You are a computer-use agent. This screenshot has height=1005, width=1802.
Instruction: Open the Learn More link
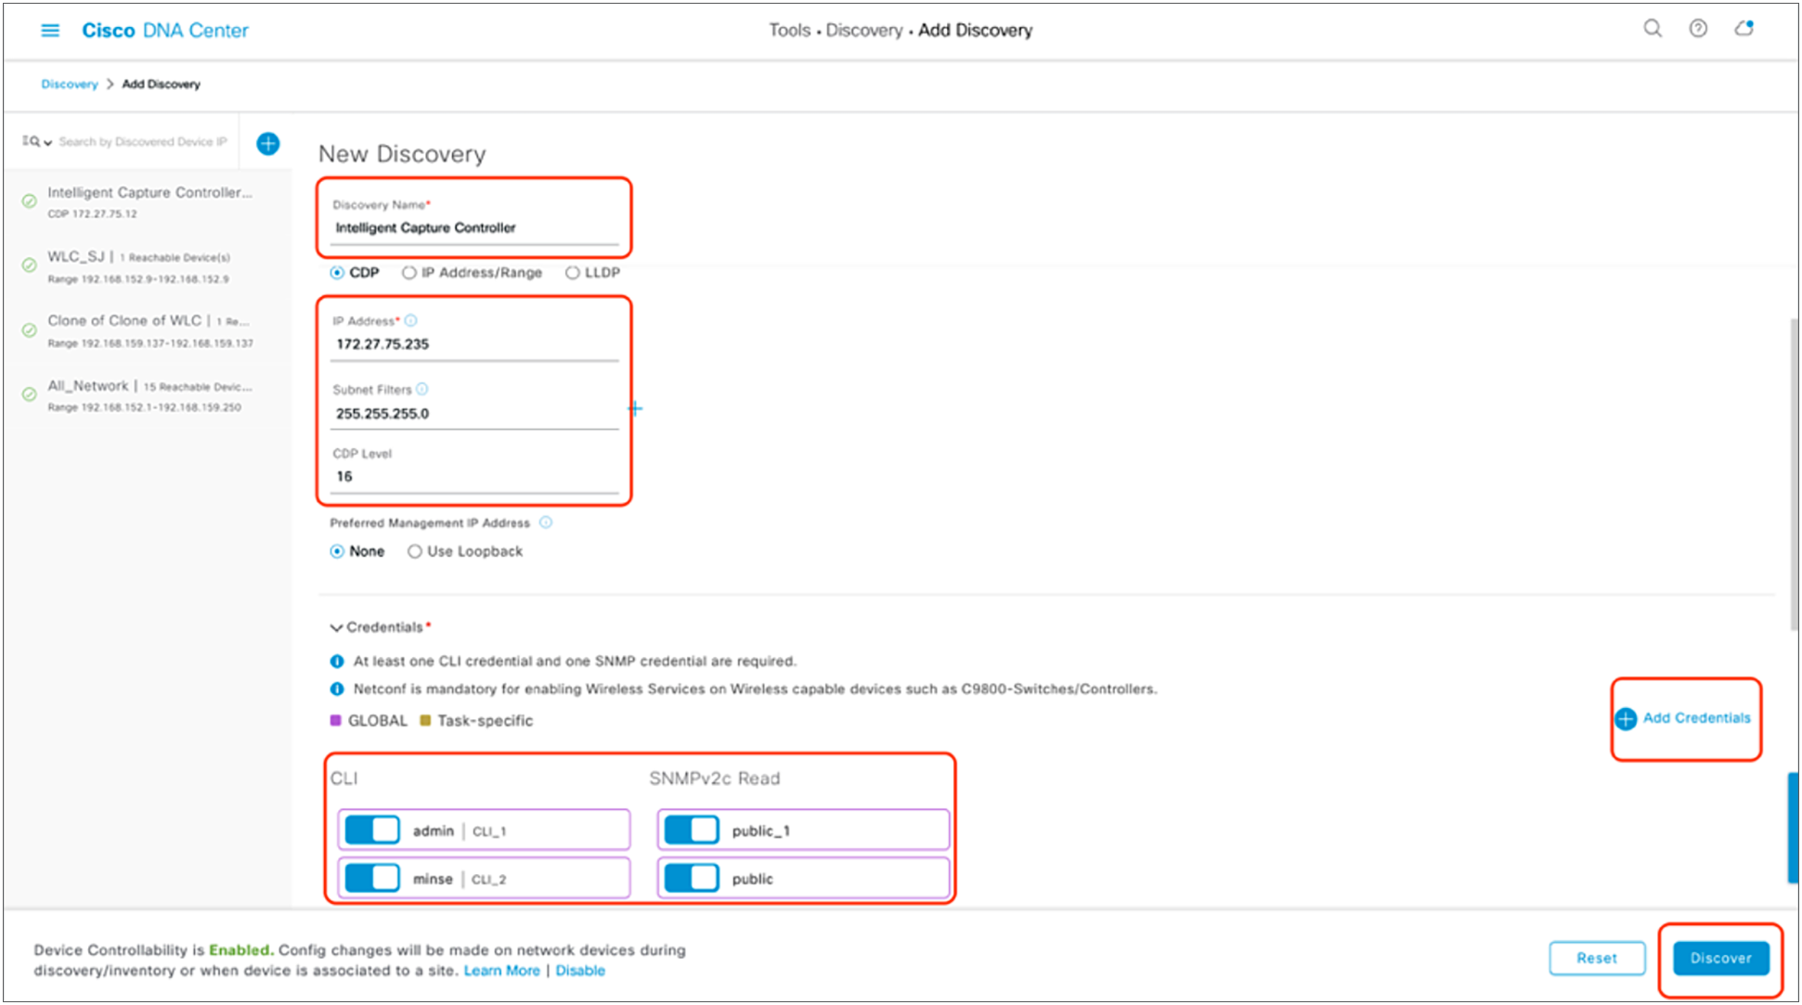(x=501, y=971)
